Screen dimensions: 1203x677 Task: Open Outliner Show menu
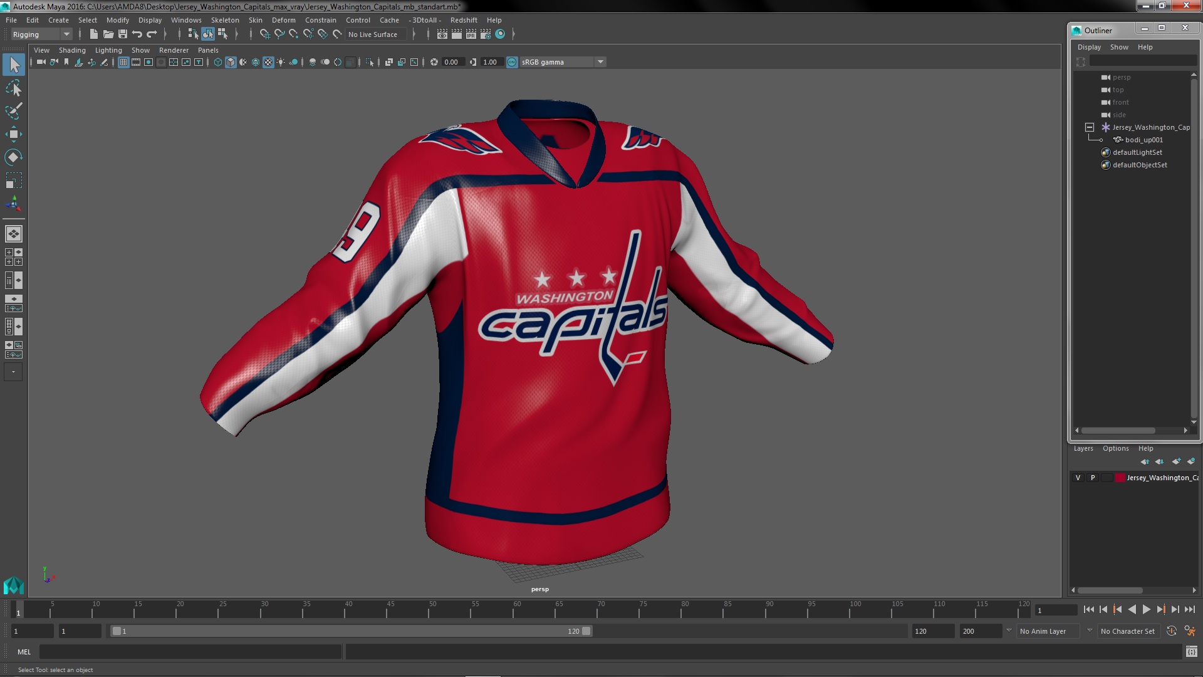tap(1119, 47)
